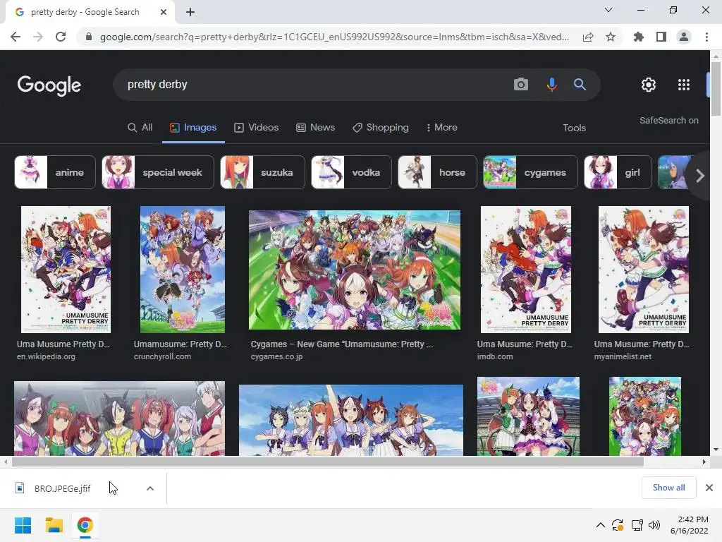This screenshot has width=722, height=542.
Task: Filter images by the cygames chip
Action: click(530, 172)
